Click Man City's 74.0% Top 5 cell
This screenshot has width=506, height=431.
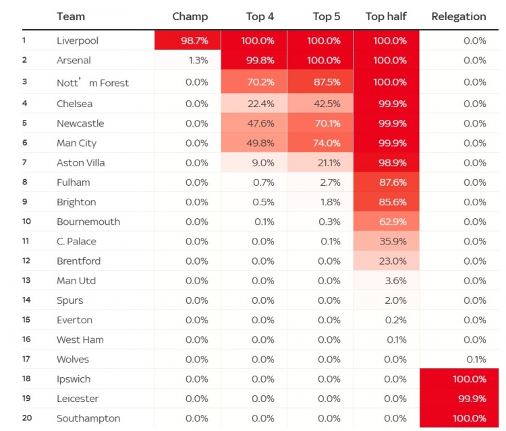[x=320, y=143]
